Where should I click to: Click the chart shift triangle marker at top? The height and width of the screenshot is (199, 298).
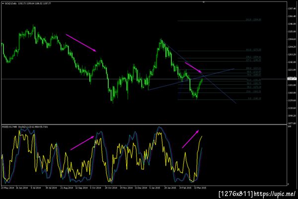(x=204, y=2)
